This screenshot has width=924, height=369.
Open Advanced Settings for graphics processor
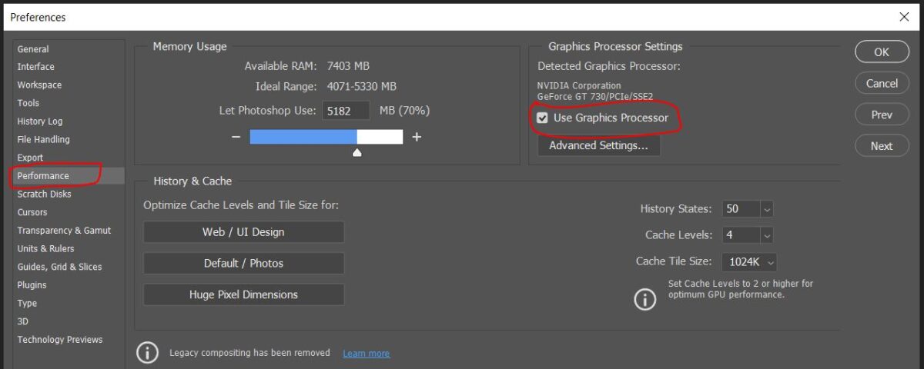(598, 145)
